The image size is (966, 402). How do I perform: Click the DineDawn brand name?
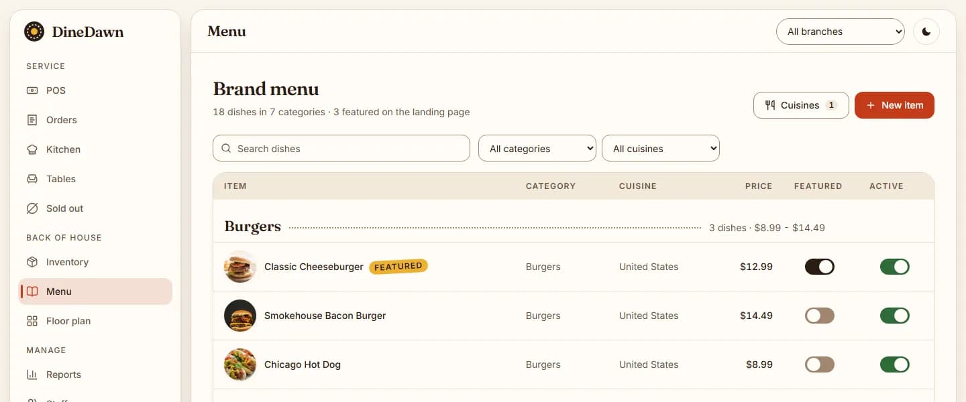click(x=88, y=31)
